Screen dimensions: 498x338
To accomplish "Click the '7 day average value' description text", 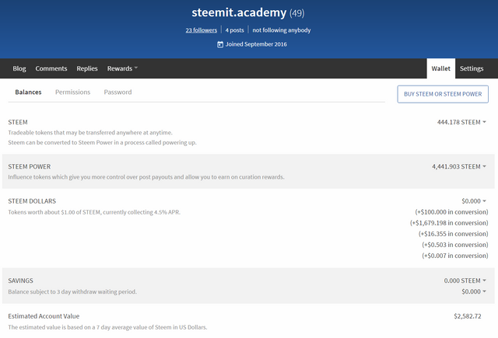I will coord(107,327).
